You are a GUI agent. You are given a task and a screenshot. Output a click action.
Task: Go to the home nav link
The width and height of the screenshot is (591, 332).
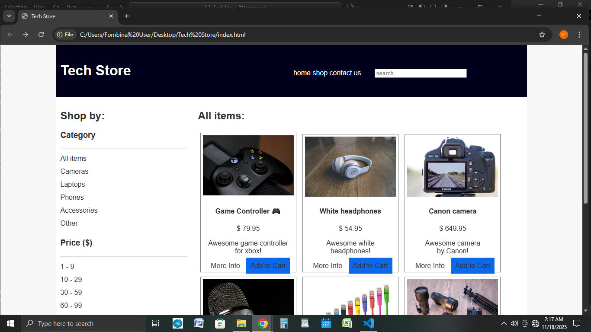[x=302, y=73]
